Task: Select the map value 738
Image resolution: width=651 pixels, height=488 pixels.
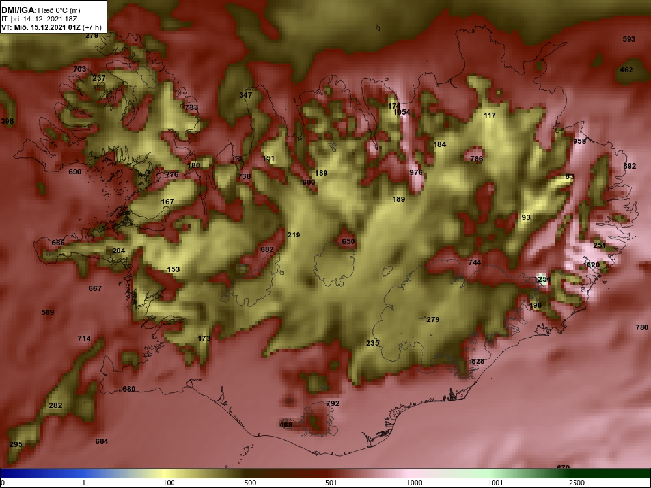Action: [244, 176]
